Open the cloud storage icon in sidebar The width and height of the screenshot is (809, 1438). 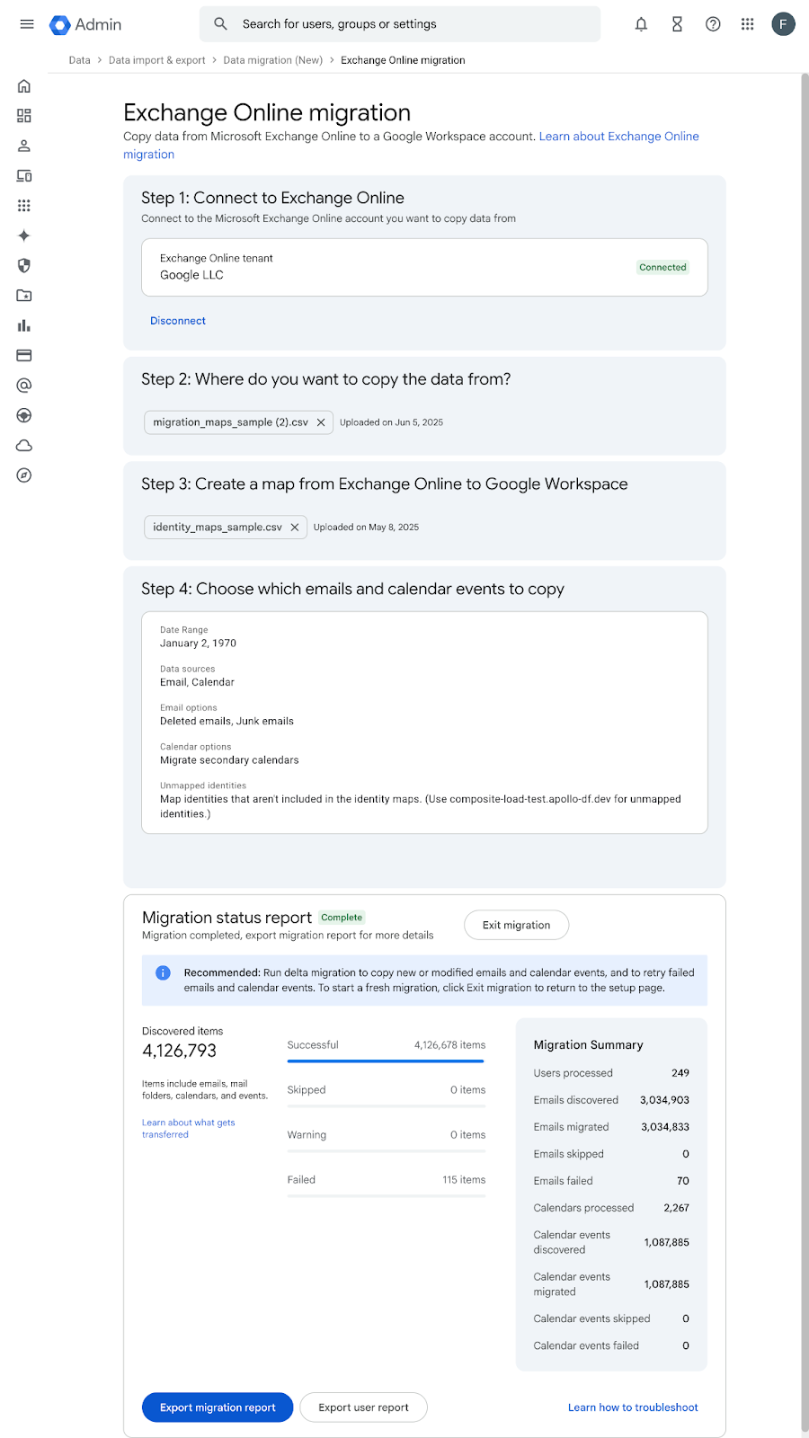pyautogui.click(x=24, y=446)
